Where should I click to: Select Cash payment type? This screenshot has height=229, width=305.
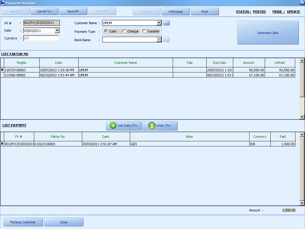click(x=106, y=31)
